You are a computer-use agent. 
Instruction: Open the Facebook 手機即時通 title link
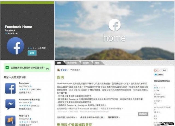[29, 99]
